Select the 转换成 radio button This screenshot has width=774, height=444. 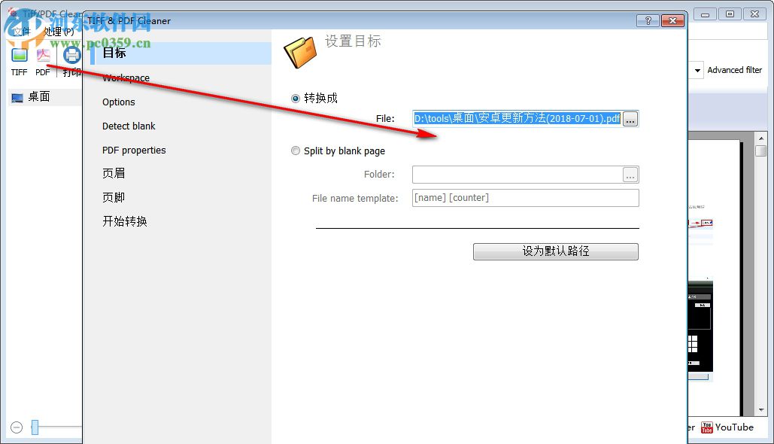(x=296, y=98)
